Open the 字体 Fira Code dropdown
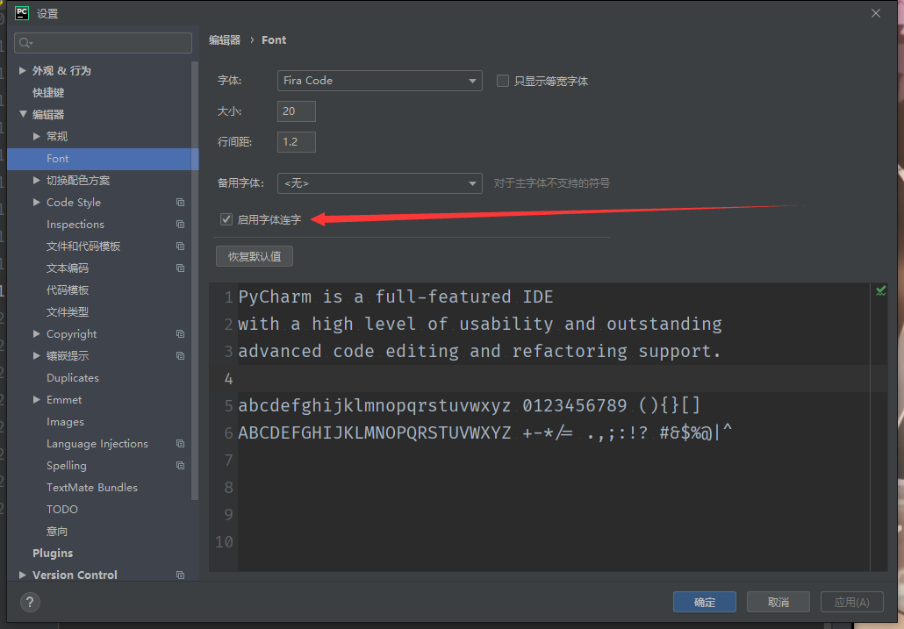Image resolution: width=904 pixels, height=629 pixels. 380,81
